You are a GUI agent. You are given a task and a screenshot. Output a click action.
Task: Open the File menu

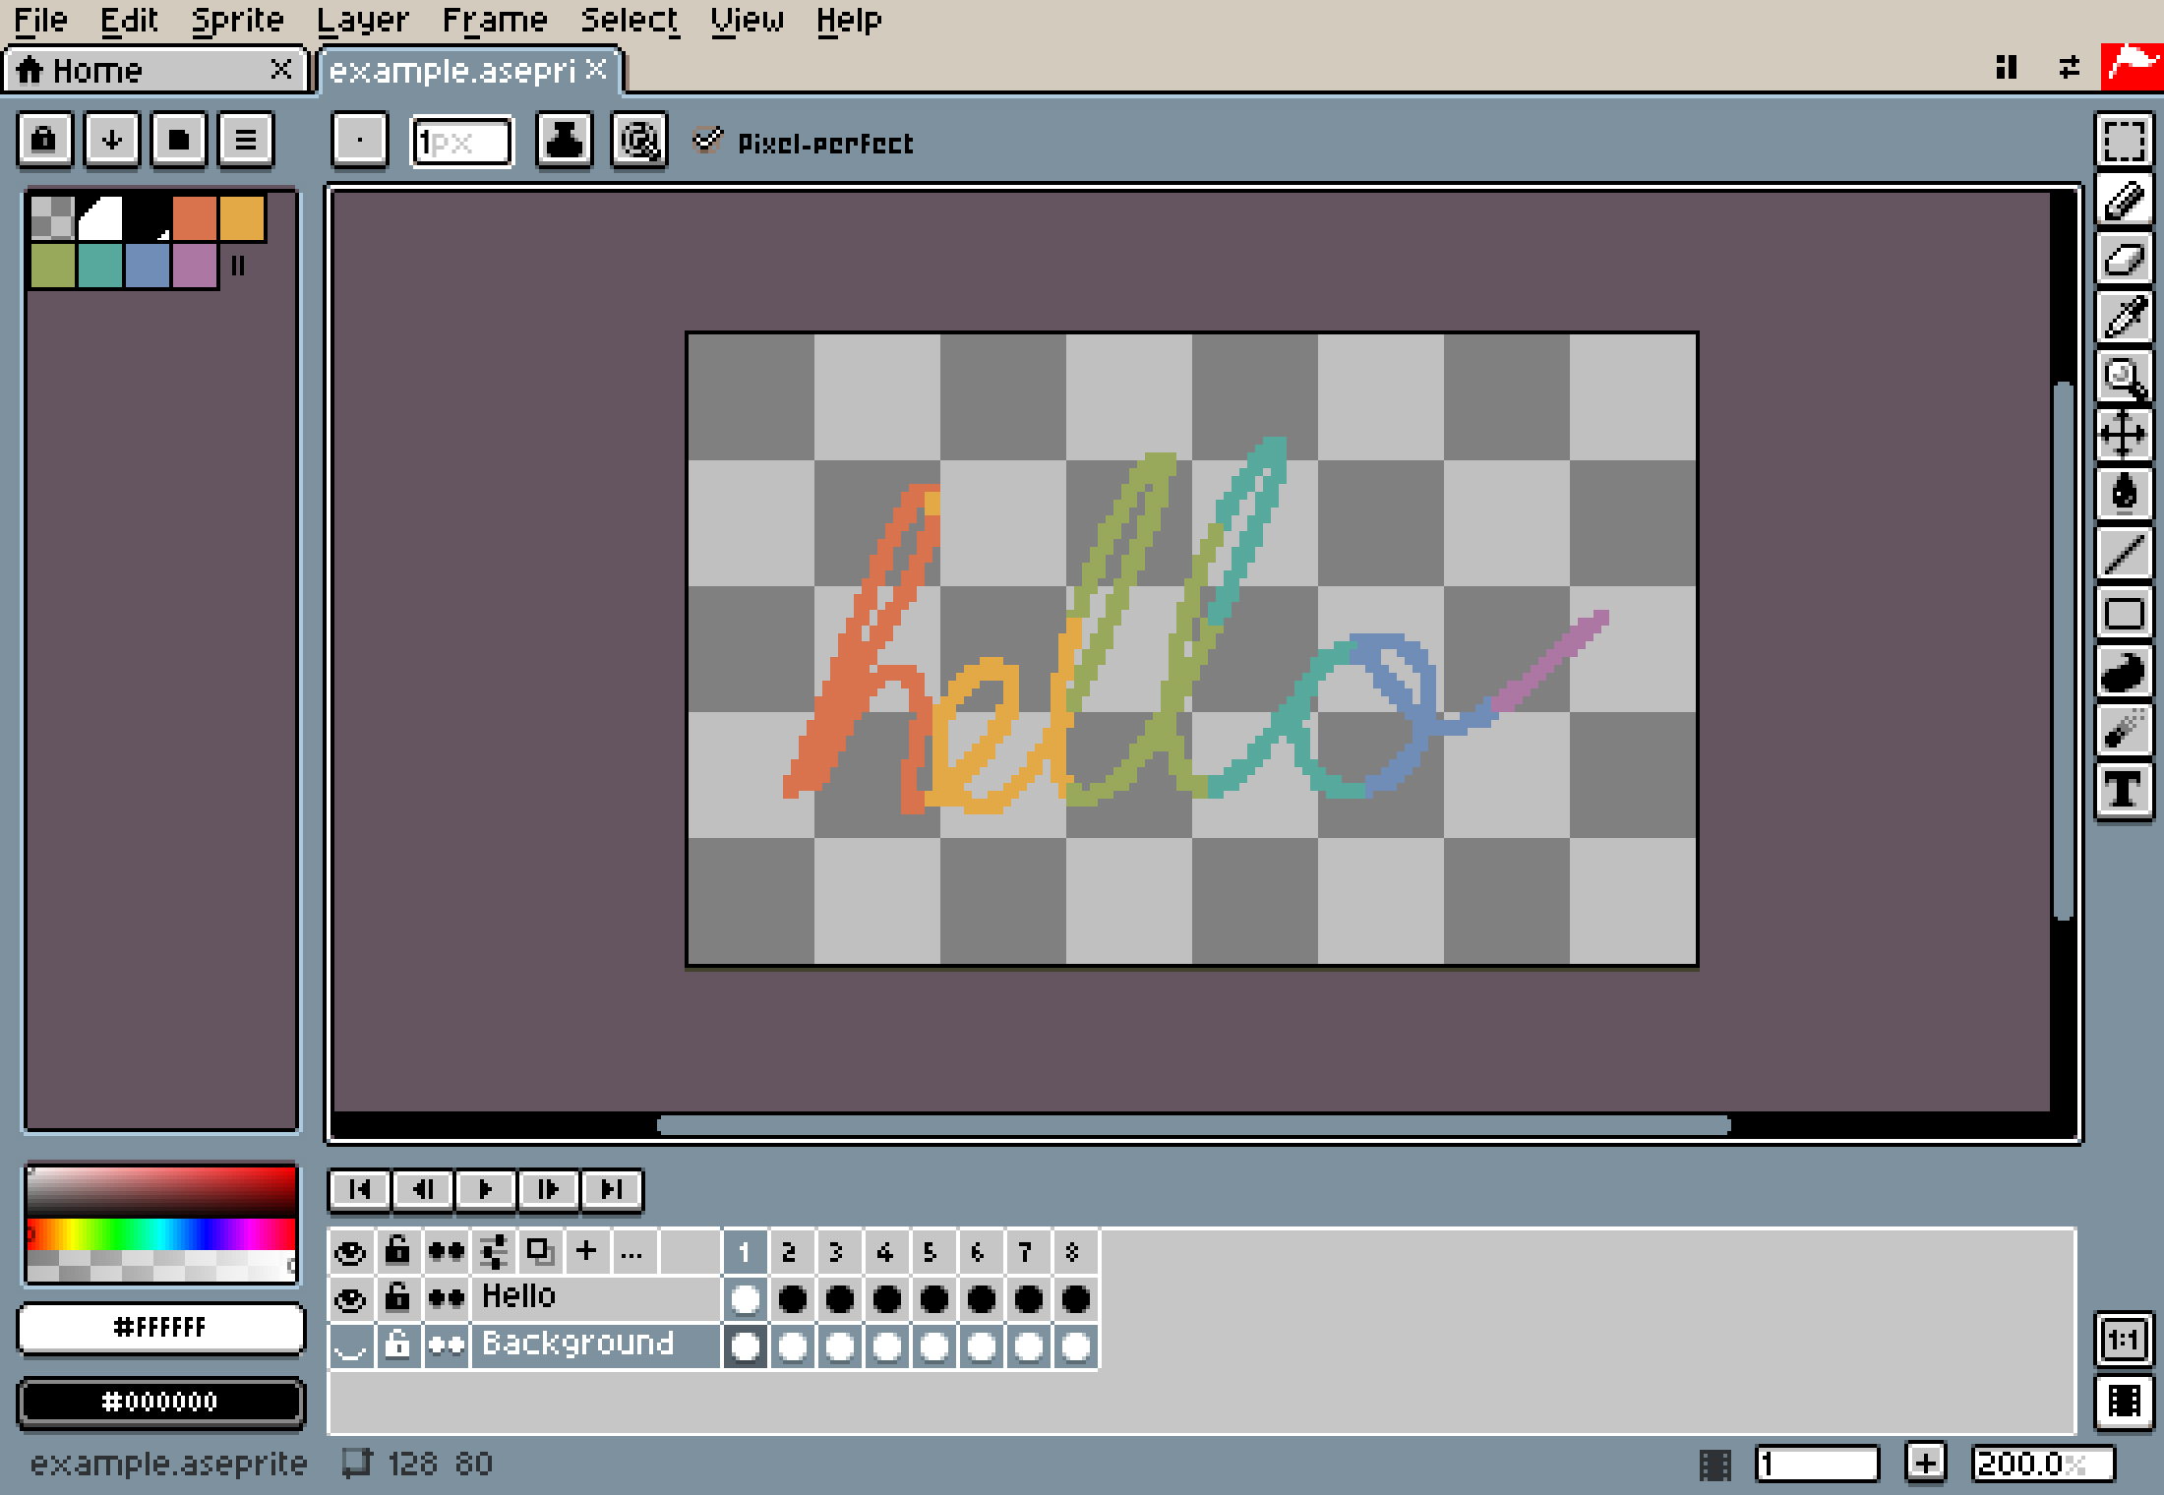pyautogui.click(x=40, y=20)
